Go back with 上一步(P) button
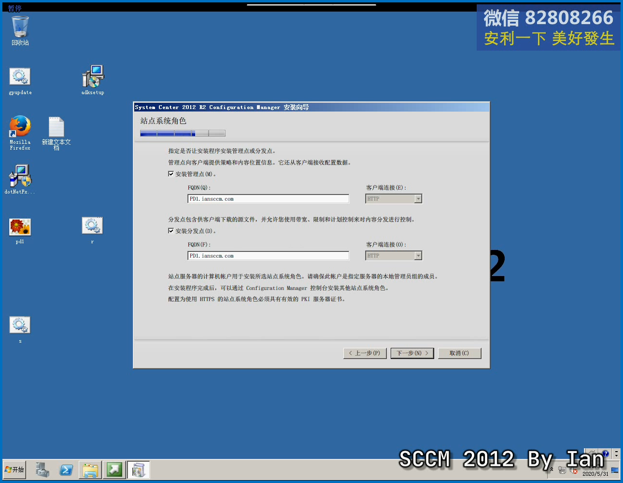This screenshot has width=623, height=483. (365, 353)
